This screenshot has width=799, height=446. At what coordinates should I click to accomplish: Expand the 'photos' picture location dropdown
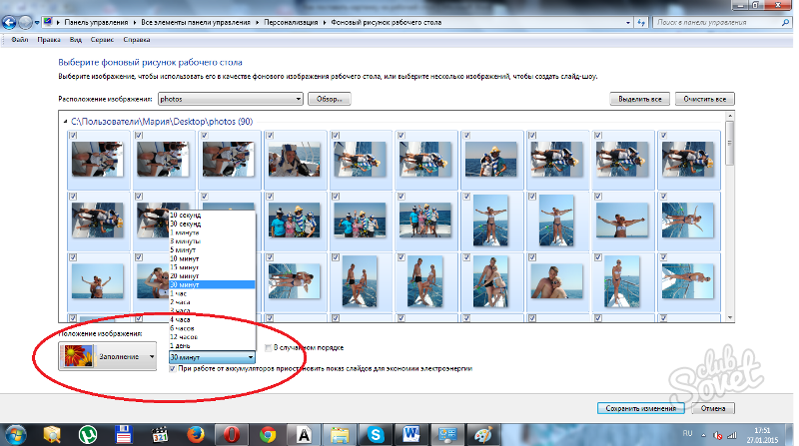[229, 100]
